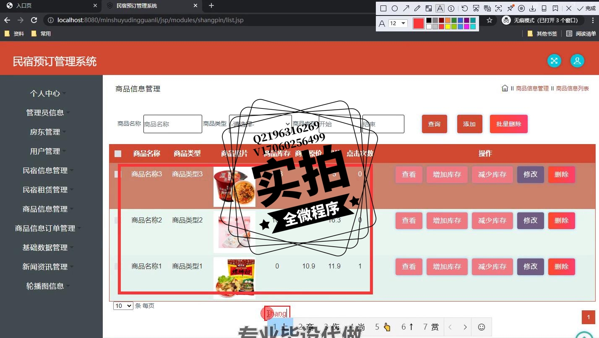Reload the browser page
Viewport: 599px width, 338px height.
[34, 20]
